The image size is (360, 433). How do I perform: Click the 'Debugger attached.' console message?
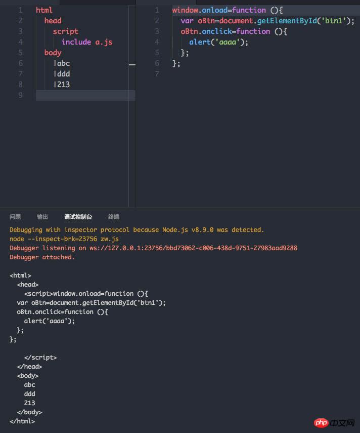coord(42,257)
